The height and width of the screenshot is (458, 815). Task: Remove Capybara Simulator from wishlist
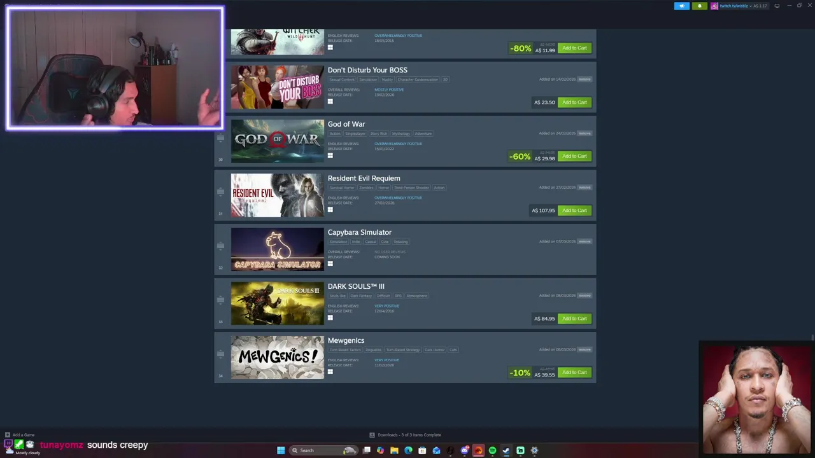(585, 242)
